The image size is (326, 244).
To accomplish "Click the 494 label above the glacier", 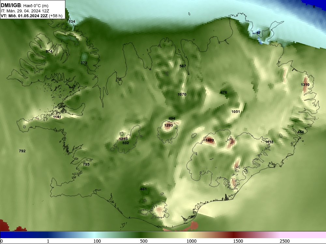I will click(x=172, y=119).
